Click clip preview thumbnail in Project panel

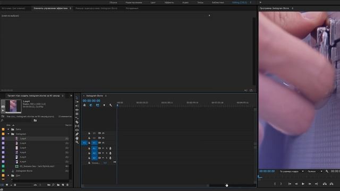pos(13,106)
